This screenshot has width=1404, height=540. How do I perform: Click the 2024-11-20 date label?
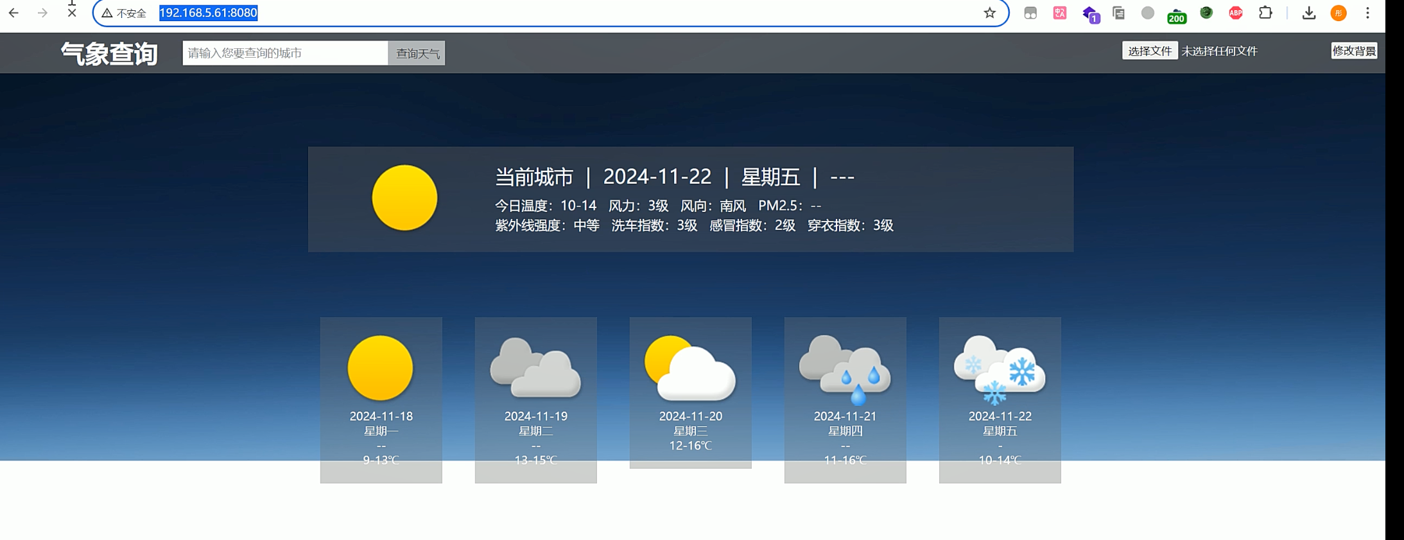tap(691, 416)
